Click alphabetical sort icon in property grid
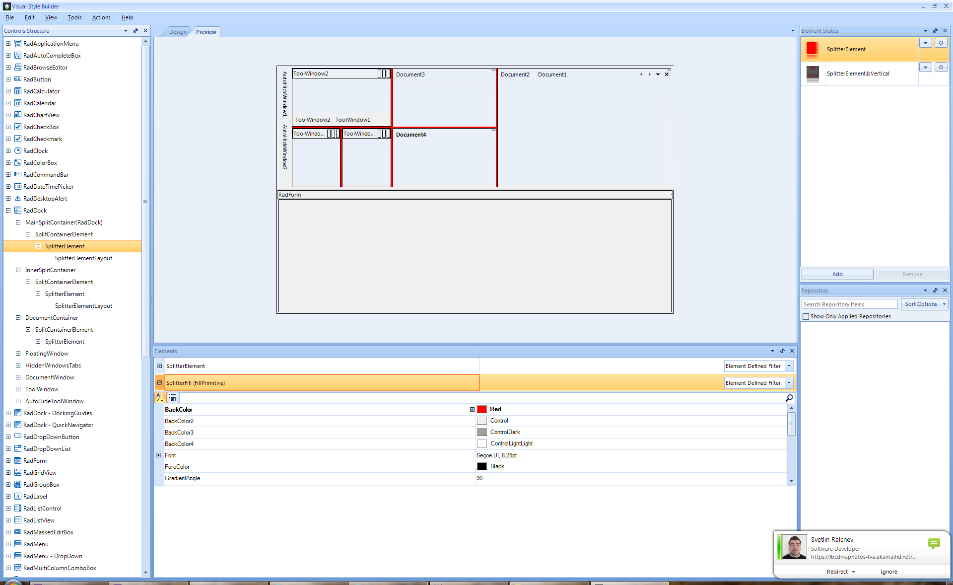The height and width of the screenshot is (585, 953). [x=160, y=398]
